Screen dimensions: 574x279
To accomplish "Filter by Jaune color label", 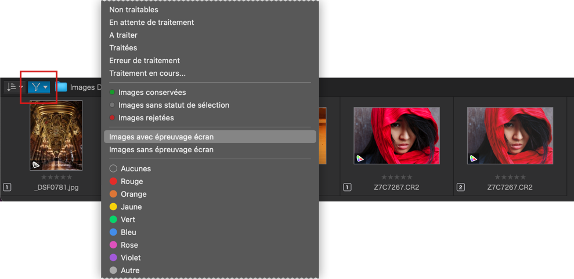I will point(210,207).
